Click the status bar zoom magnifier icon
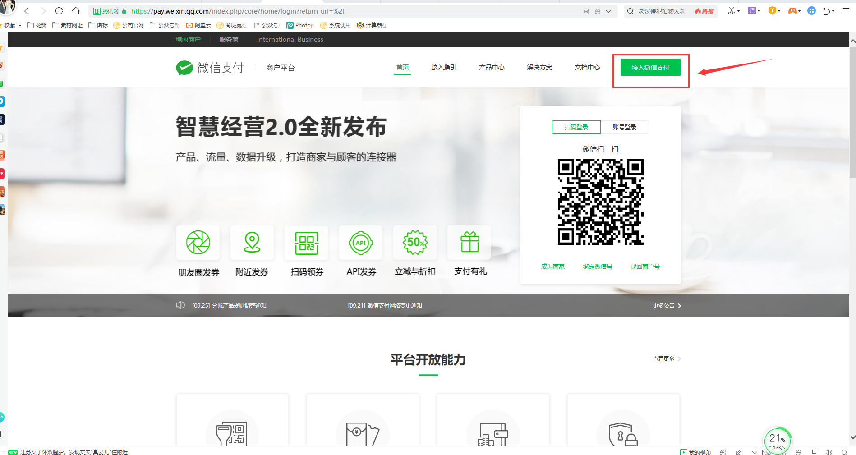 pyautogui.click(x=844, y=452)
